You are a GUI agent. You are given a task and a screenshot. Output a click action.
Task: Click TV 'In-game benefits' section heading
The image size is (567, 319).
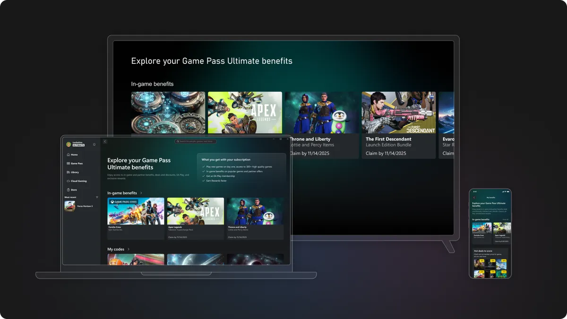click(x=152, y=84)
